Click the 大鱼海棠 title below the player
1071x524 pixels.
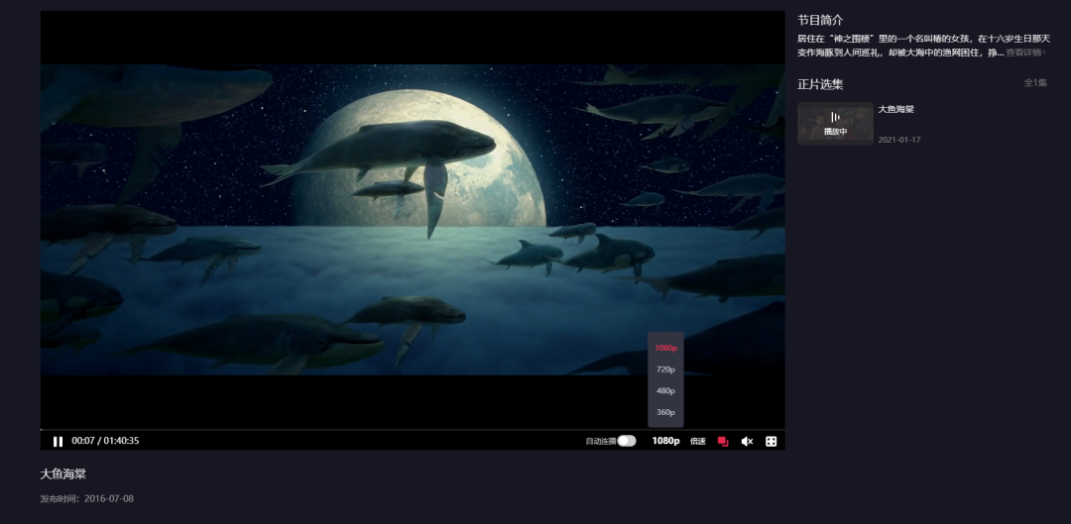point(62,474)
